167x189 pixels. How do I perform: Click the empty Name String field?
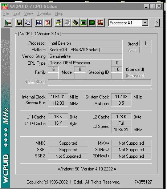point(99,83)
